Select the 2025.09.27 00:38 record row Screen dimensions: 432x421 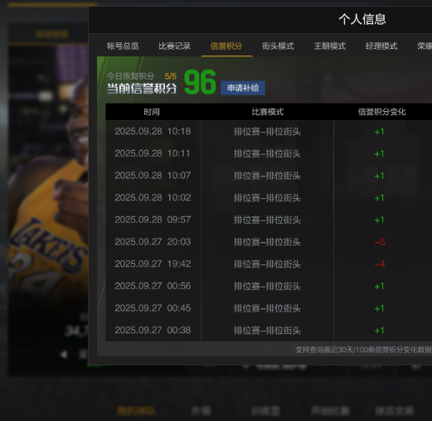[269, 331]
